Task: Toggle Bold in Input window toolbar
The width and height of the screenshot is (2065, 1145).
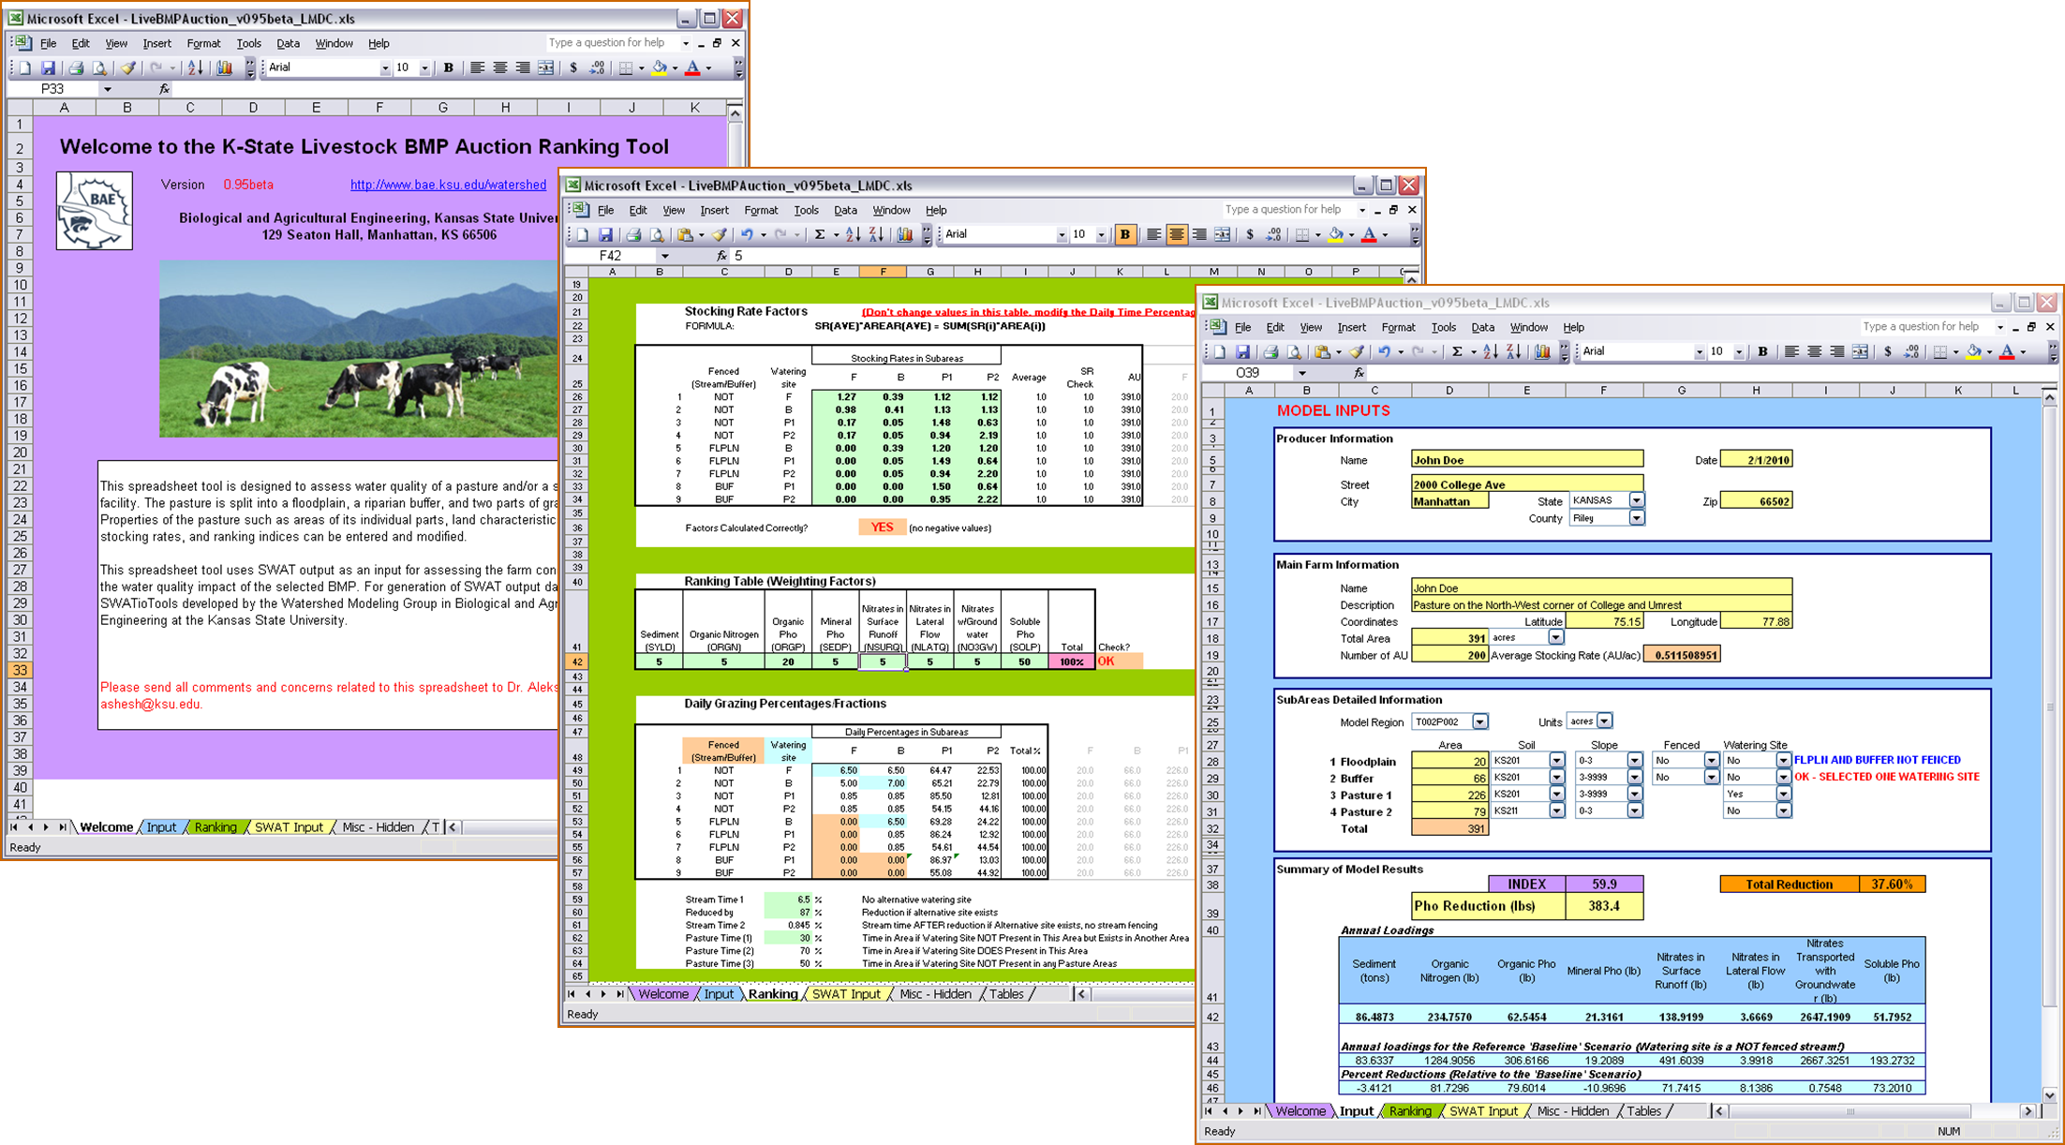Action: pos(1762,352)
